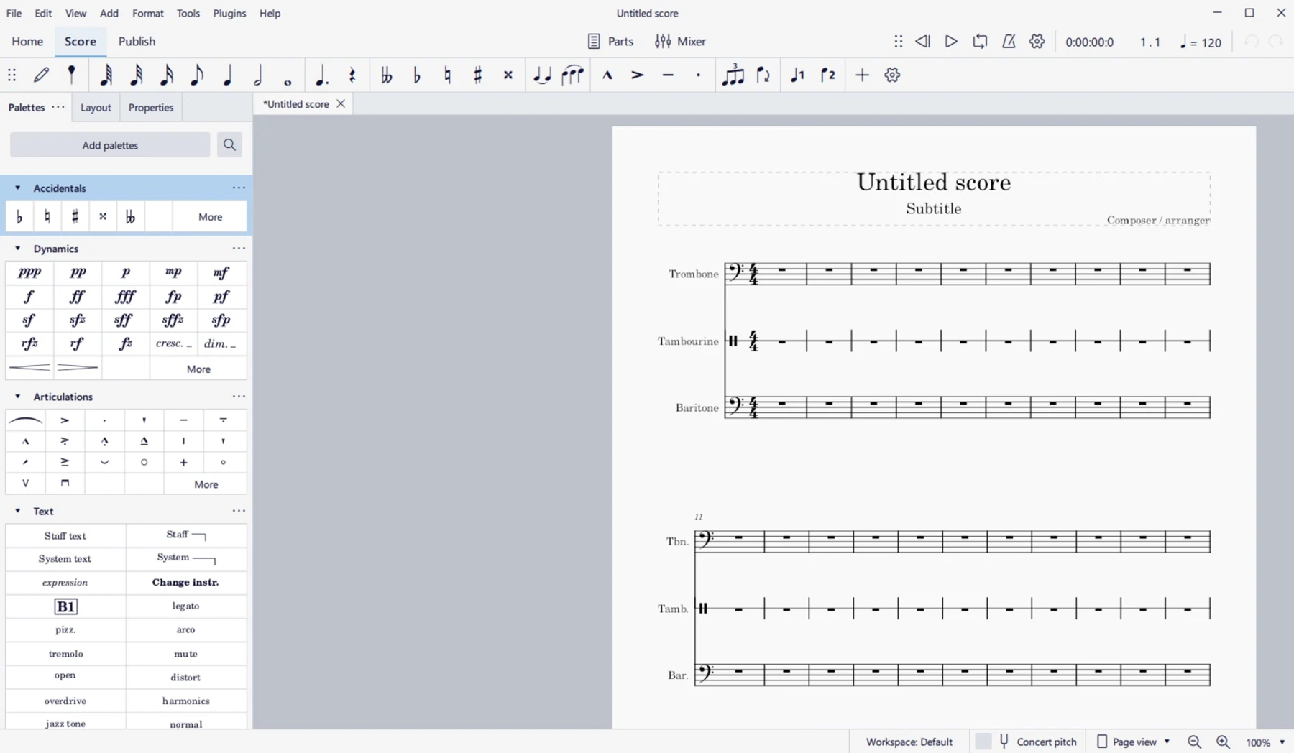Switch to voice 2
Screen dimensions: 1294x753
tap(828, 75)
